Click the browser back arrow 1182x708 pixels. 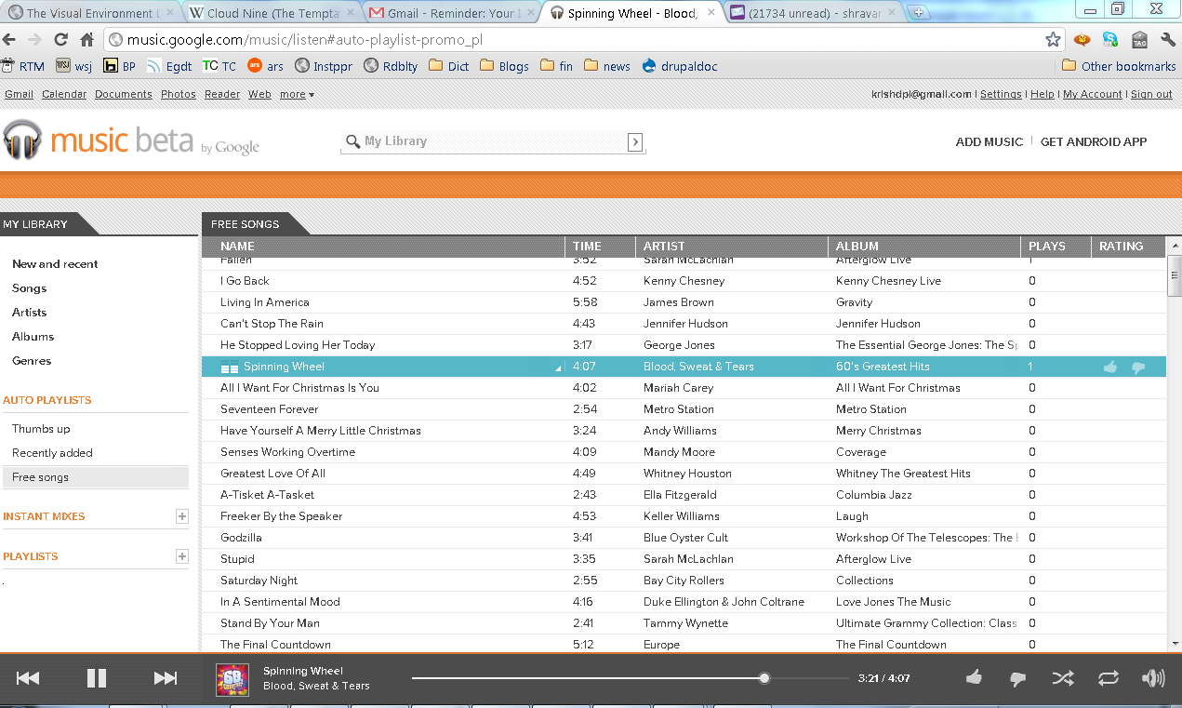tap(9, 40)
